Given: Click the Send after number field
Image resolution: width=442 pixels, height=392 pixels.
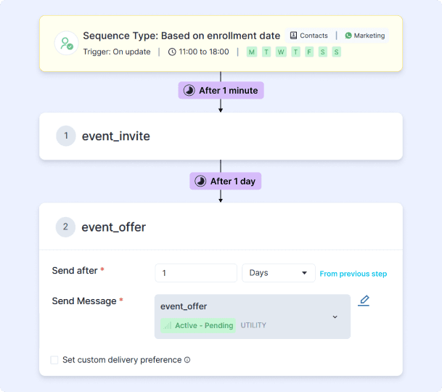Looking at the screenshot, I should coord(196,273).
